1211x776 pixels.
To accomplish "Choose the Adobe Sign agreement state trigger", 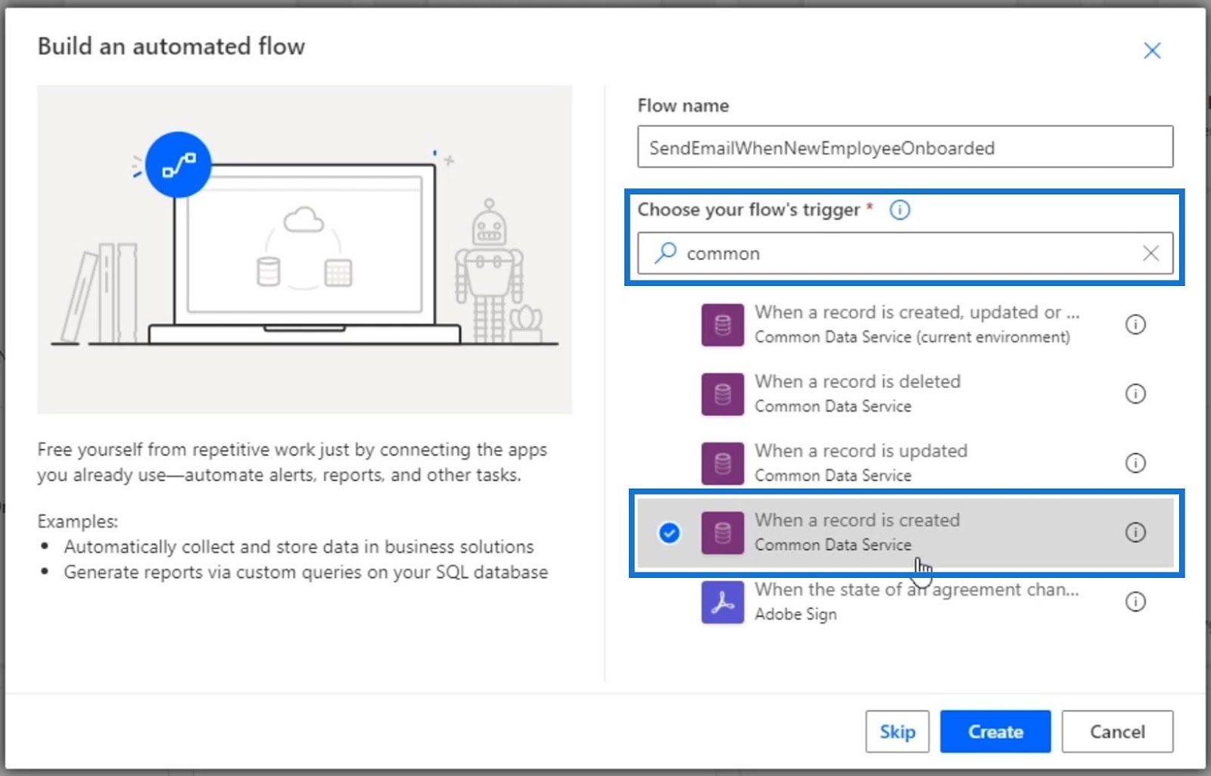I will (916, 601).
